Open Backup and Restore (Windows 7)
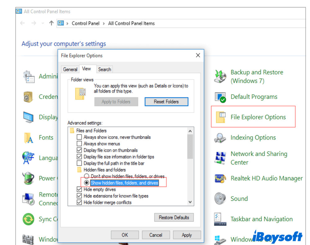Image resolution: width=310 pixels, height=245 pixels. pyautogui.click(x=257, y=76)
